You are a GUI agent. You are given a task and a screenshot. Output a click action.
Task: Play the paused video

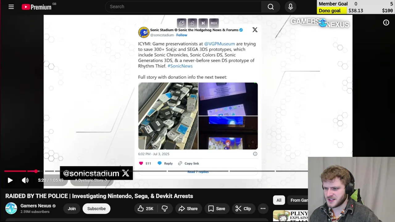click(10, 180)
